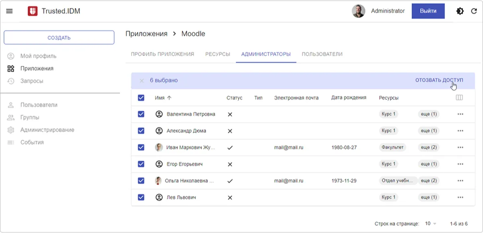Open the rows-per-page dropdown showing 10
The height and width of the screenshot is (233, 483).
click(431, 223)
